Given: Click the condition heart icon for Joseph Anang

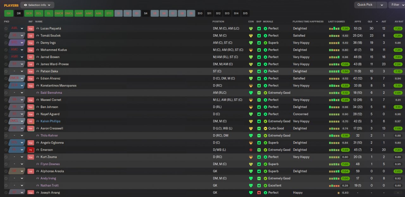Looking at the screenshot, I should 251,193.
